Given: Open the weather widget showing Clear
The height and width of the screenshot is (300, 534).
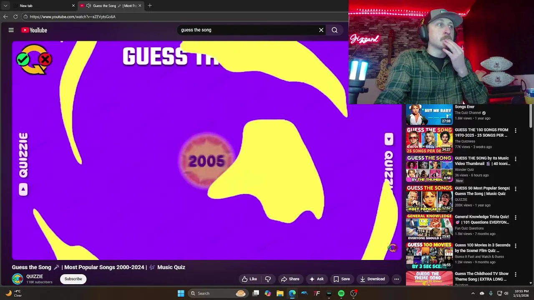Looking at the screenshot, I should click(13, 293).
